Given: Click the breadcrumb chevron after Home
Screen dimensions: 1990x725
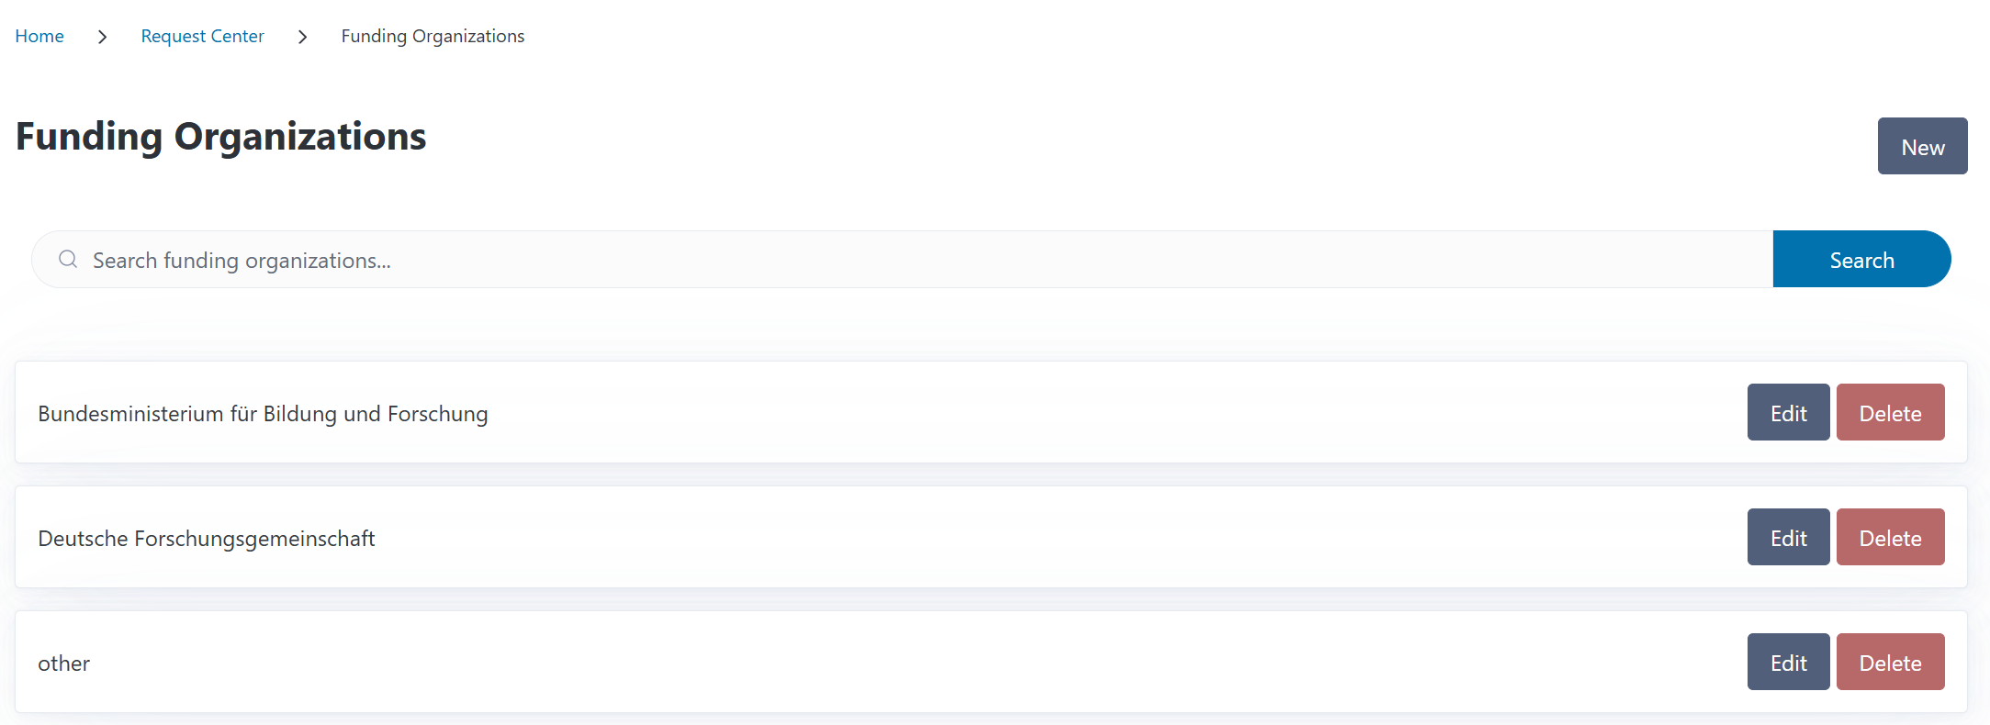Looking at the screenshot, I should [102, 37].
